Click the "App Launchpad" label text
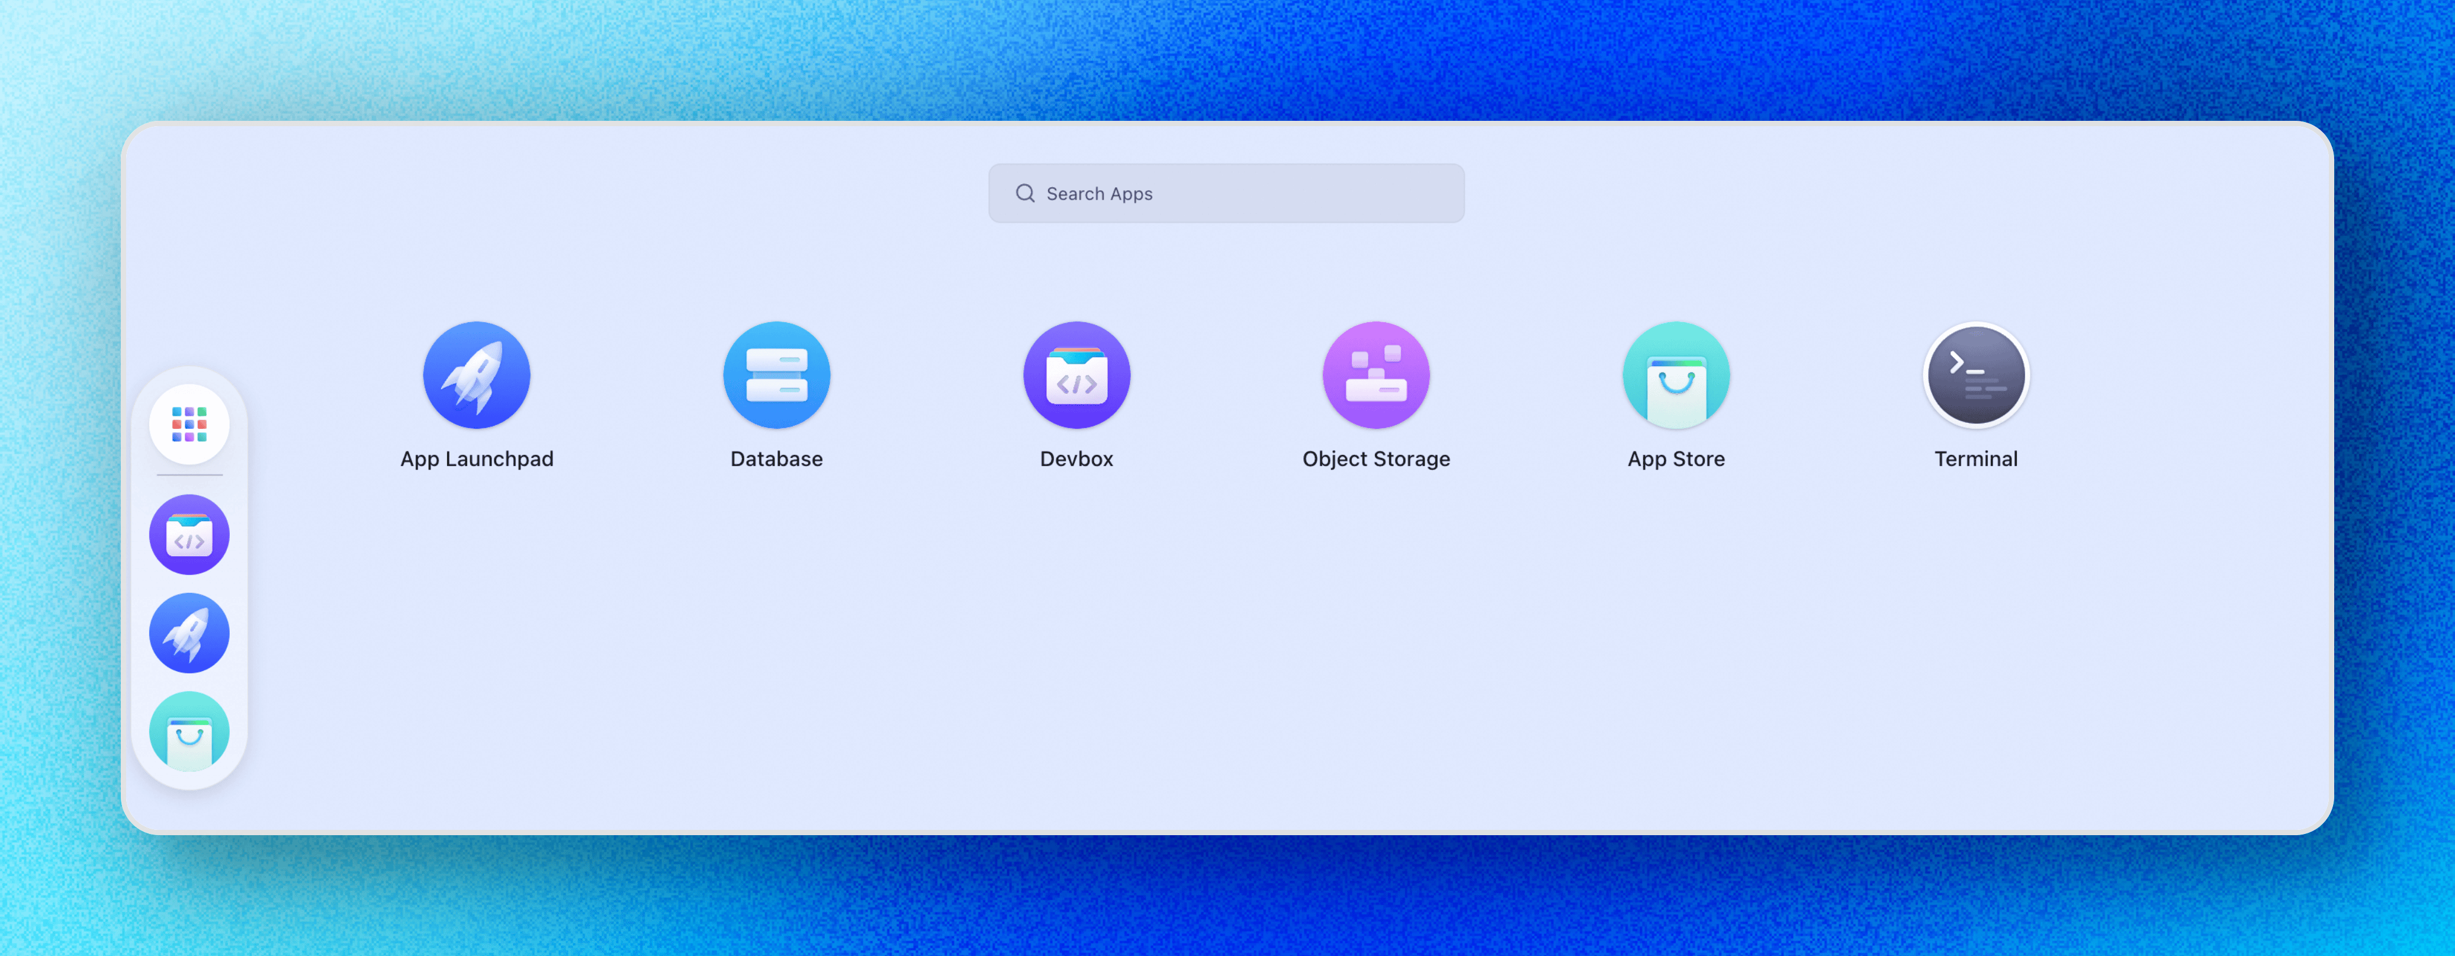Screen dimensions: 2455x956 pos(477,460)
